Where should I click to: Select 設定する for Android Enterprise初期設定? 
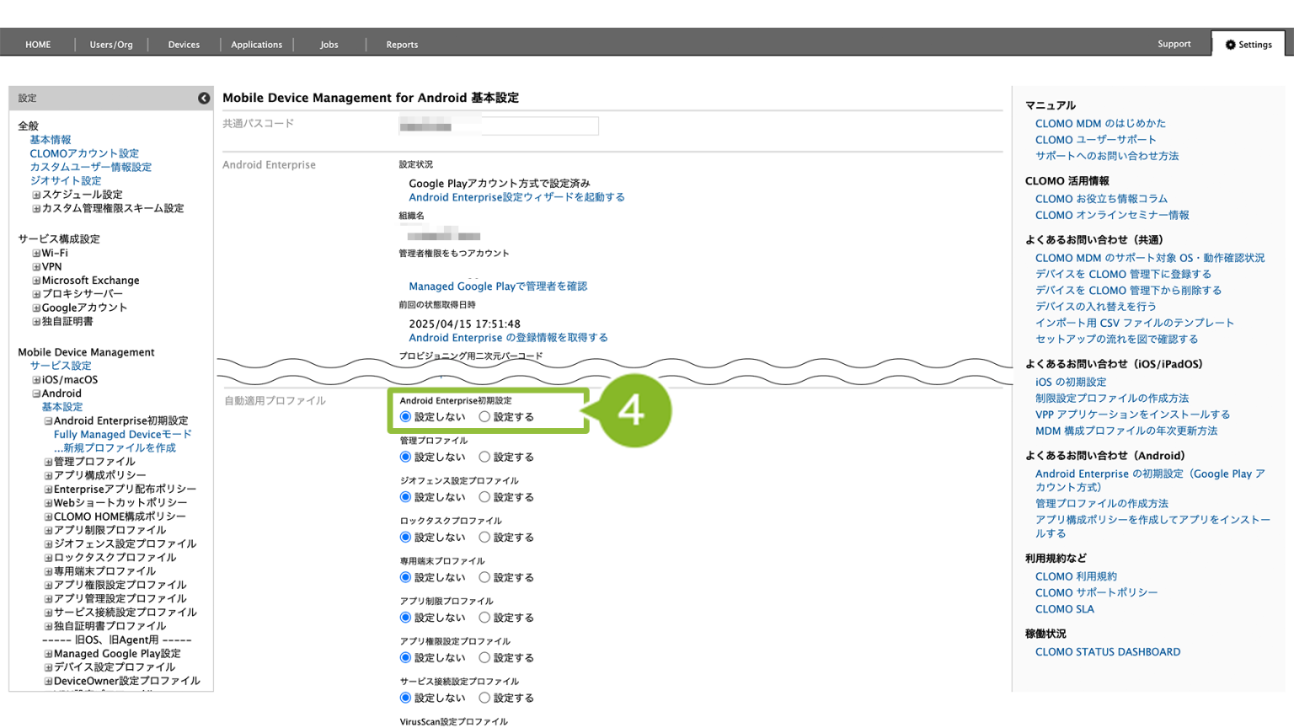pyautogui.click(x=484, y=417)
